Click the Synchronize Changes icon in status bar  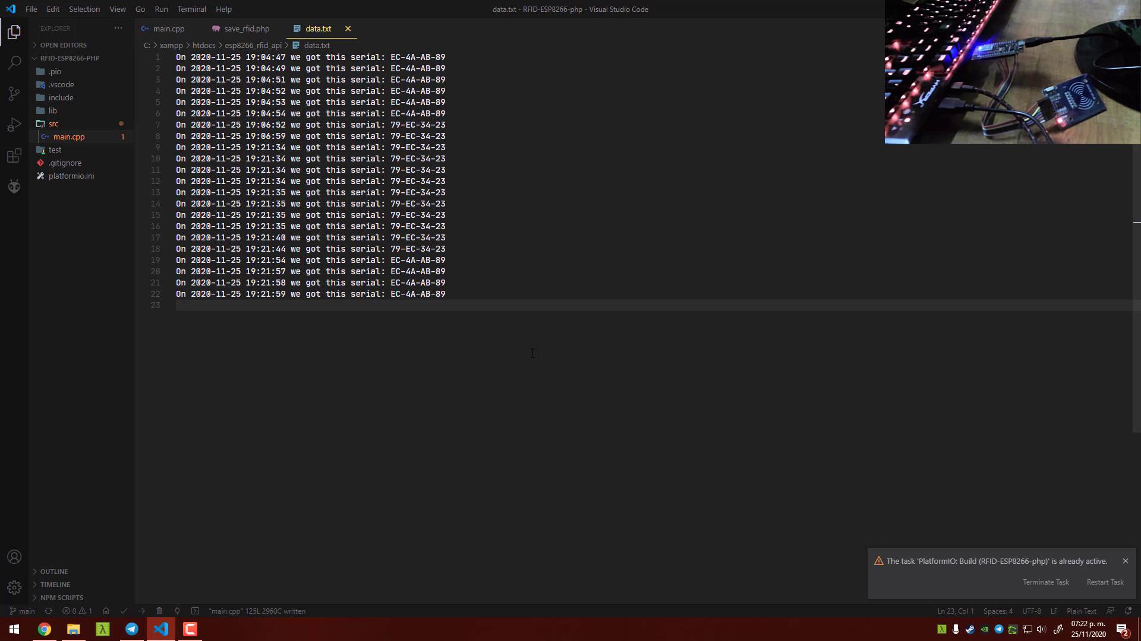[x=49, y=611]
